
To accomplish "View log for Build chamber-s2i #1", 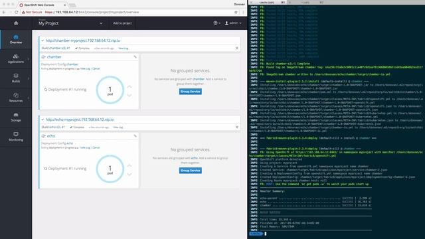I will coord(124,48).
